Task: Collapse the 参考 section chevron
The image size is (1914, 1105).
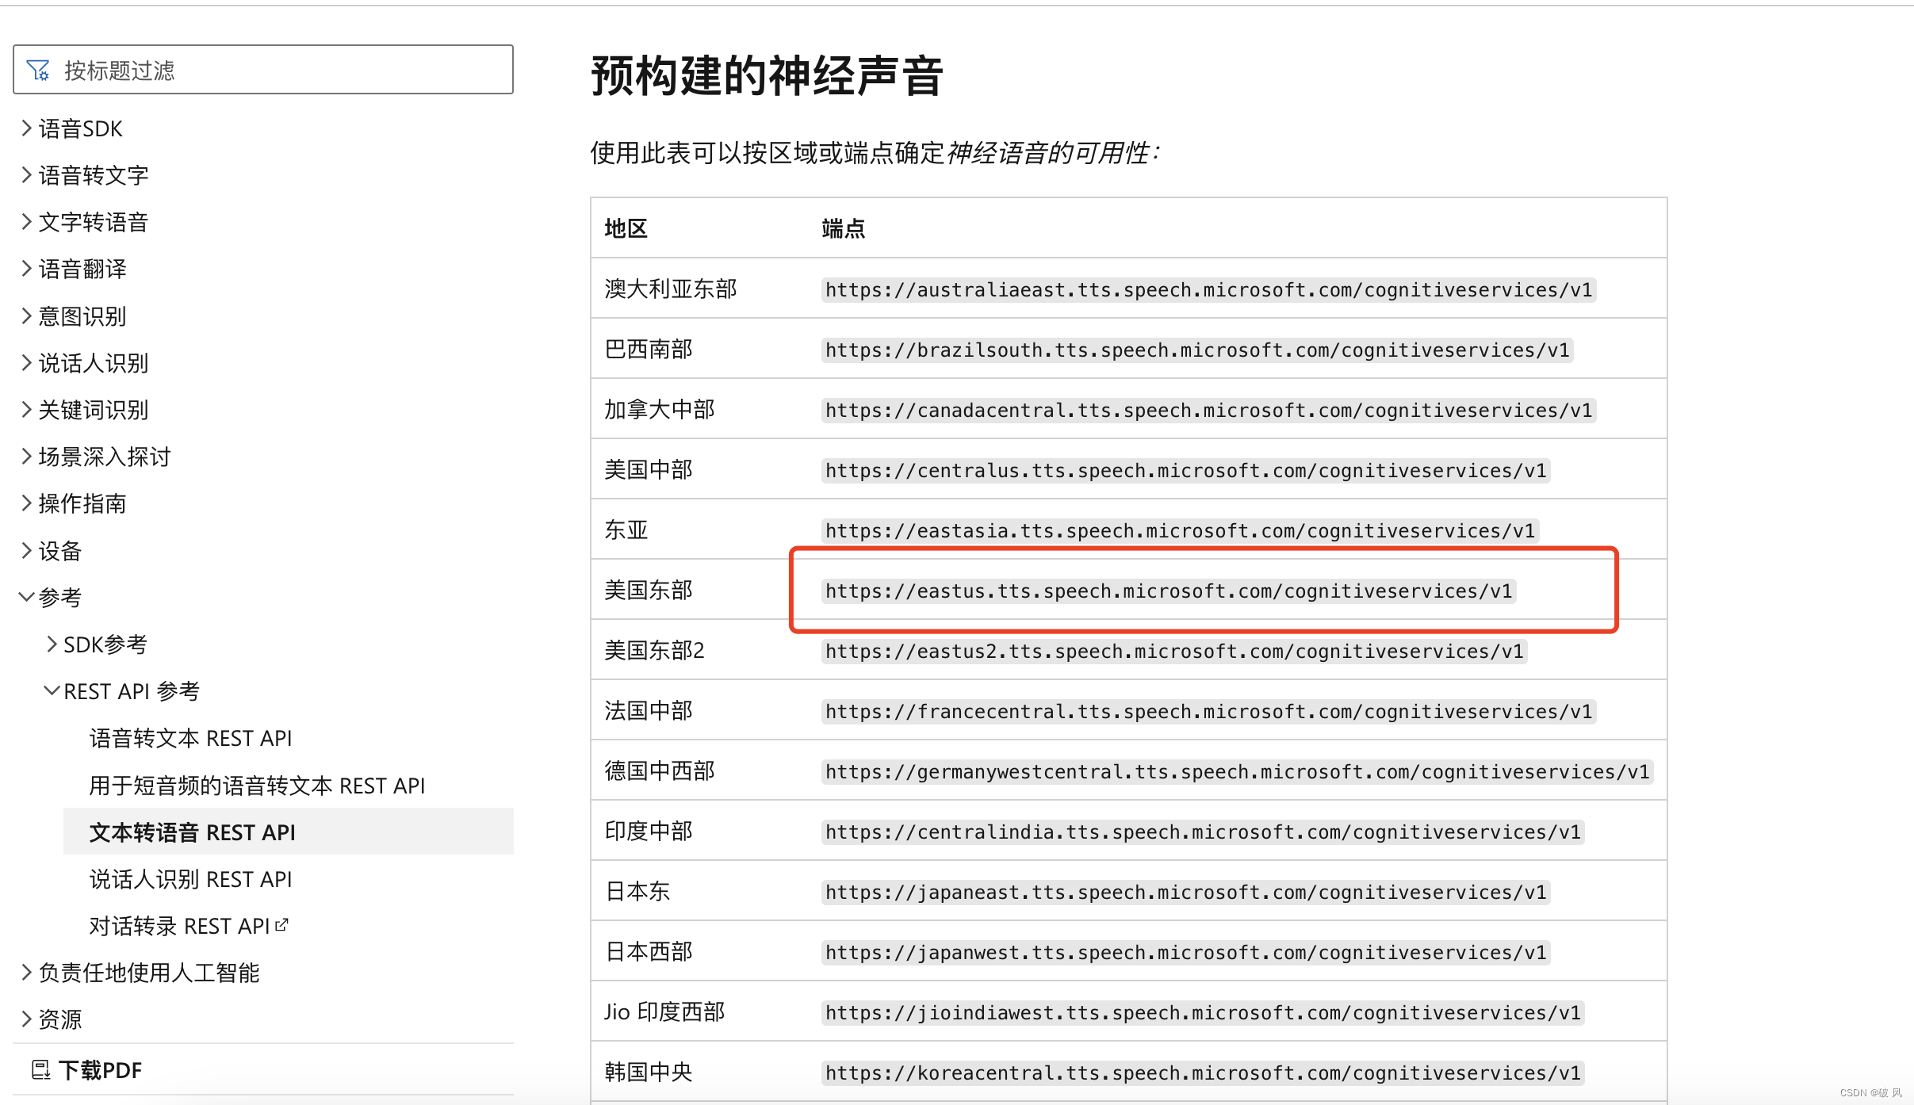Action: coord(26,597)
